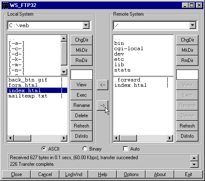The width and height of the screenshot is (205, 181).
Task: Click remote filter input field above View
Action: (x=187, y=74)
